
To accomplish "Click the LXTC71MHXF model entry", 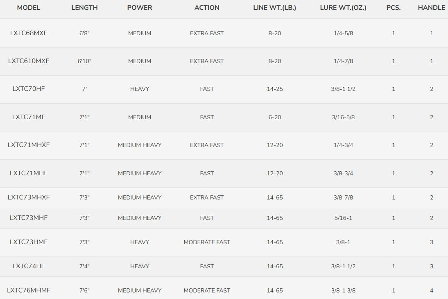I will tap(29, 145).
